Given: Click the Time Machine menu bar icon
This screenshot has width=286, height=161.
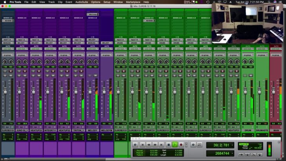Looking at the screenshot, I should pyautogui.click(x=208, y=2).
